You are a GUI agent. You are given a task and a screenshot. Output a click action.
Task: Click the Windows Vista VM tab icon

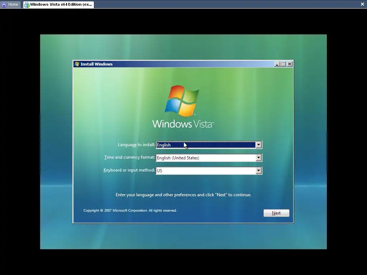pyautogui.click(x=27, y=5)
